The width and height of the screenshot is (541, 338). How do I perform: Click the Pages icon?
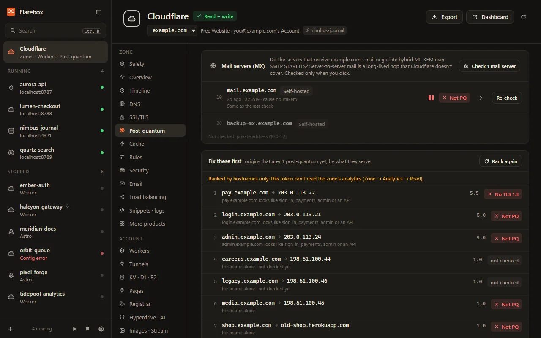[122, 291]
